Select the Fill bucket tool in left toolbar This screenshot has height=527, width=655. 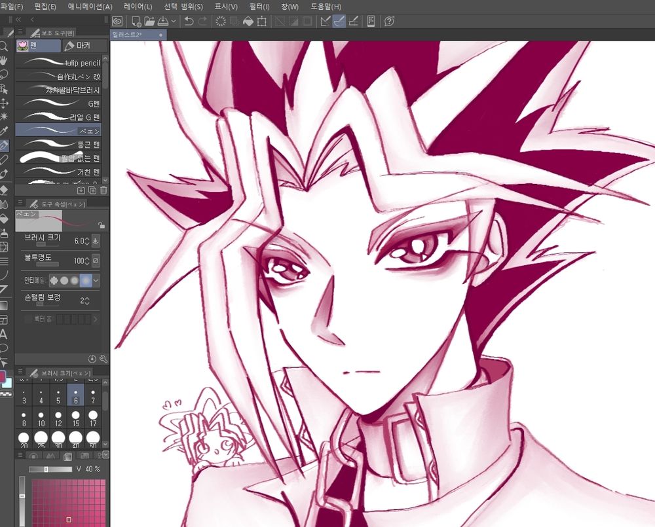(x=3, y=219)
